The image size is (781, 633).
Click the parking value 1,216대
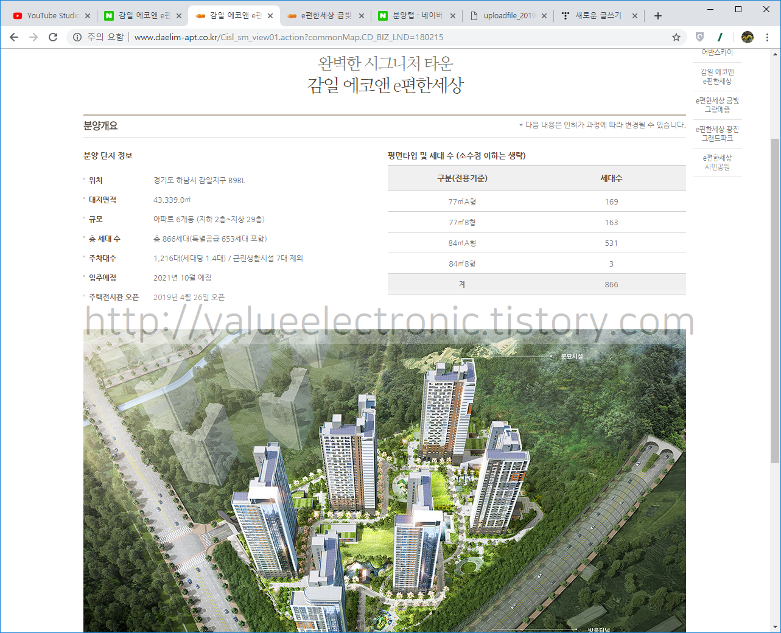pyautogui.click(x=228, y=258)
